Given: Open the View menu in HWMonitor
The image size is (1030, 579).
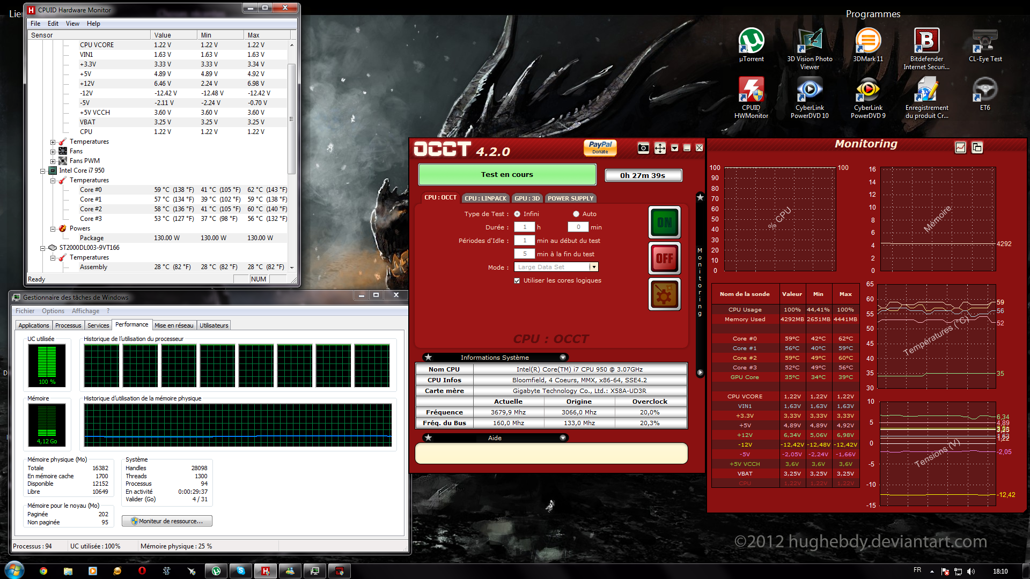Looking at the screenshot, I should (x=72, y=24).
